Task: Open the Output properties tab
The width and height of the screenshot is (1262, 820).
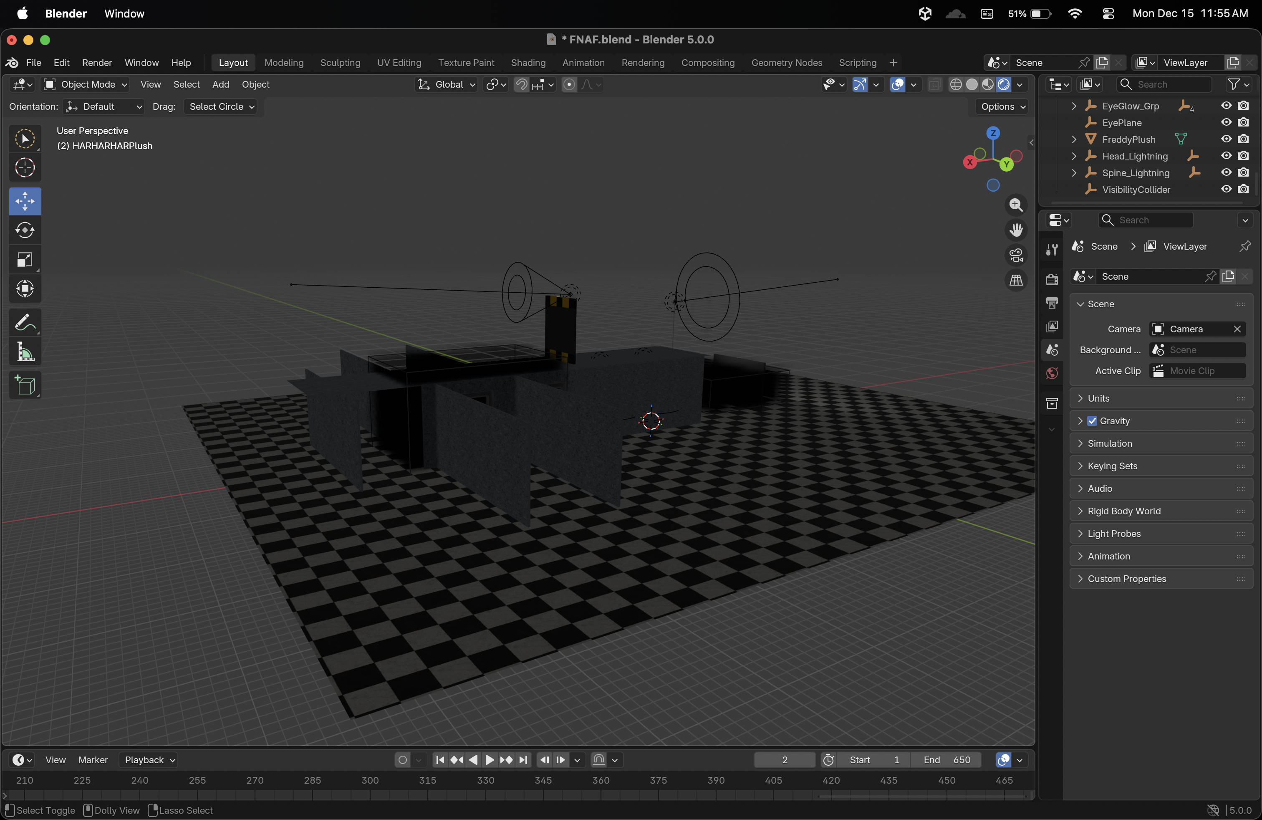Action: (x=1052, y=303)
